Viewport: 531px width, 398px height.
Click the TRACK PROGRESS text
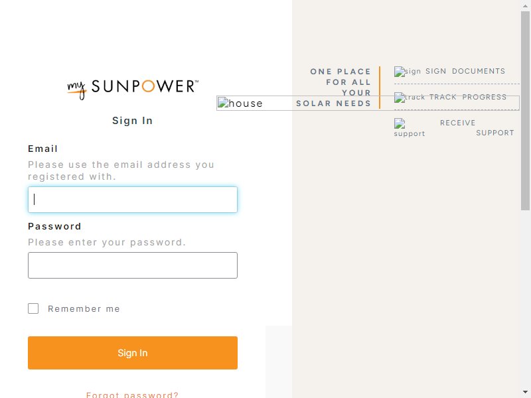coord(468,97)
